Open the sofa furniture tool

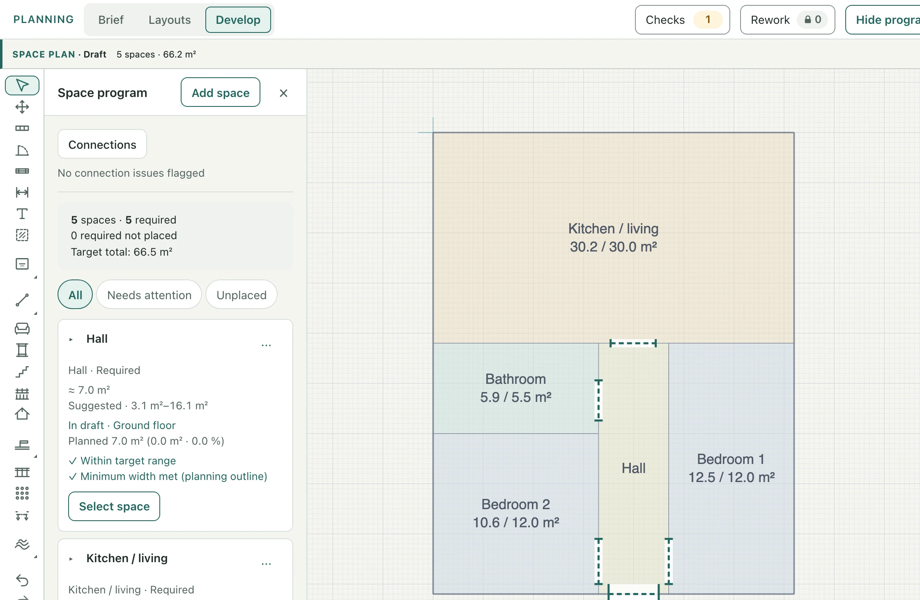tap(22, 328)
